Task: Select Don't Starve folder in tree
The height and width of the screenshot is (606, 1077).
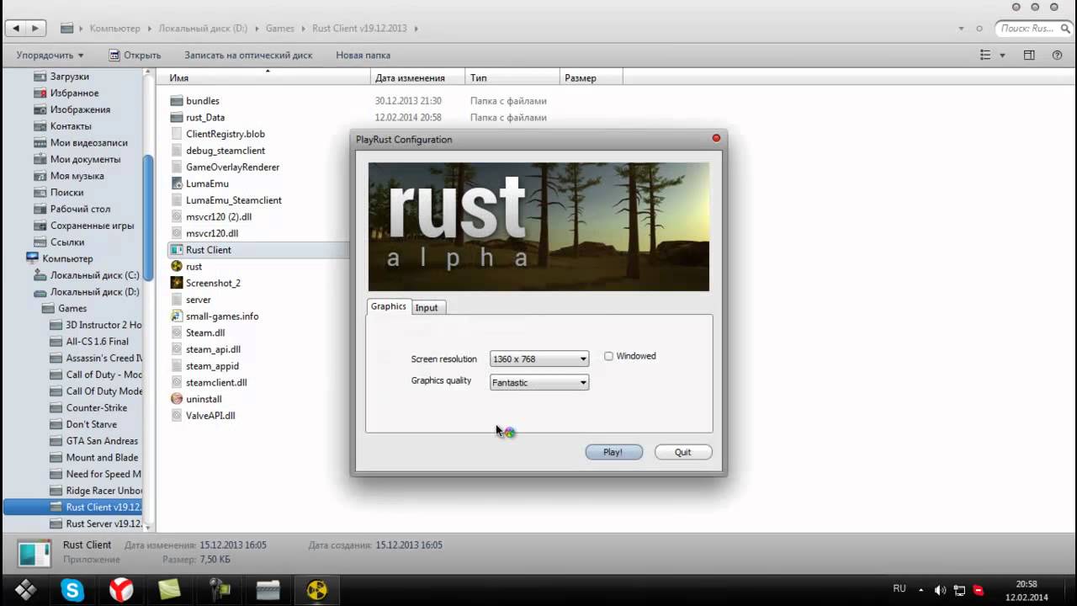Action: pyautogui.click(x=92, y=424)
